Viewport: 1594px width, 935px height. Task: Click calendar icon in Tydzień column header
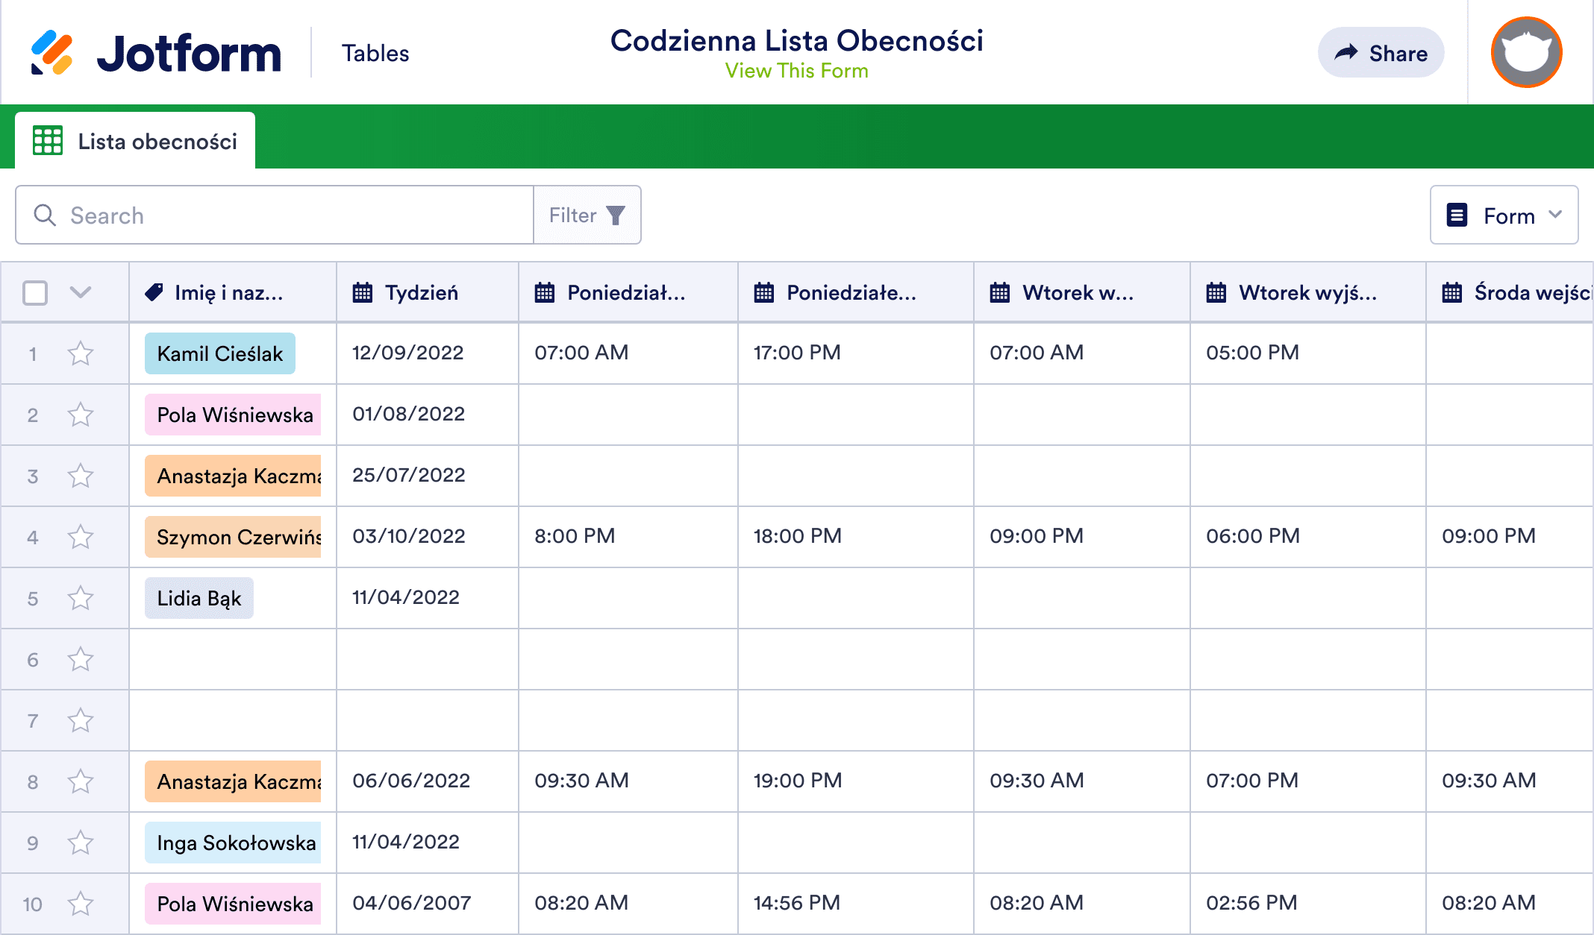point(363,293)
